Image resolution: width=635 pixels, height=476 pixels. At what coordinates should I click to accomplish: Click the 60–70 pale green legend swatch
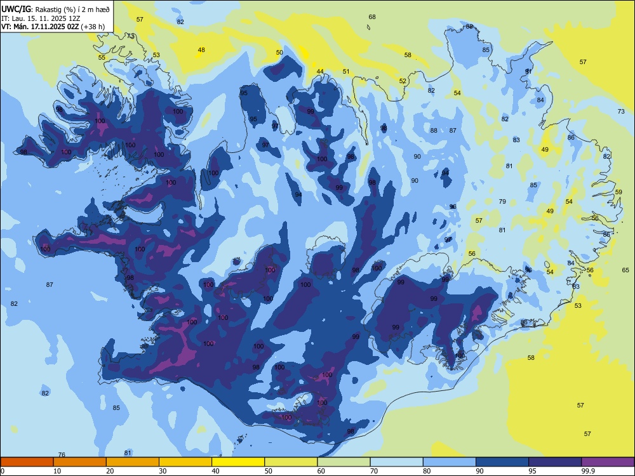point(344,462)
